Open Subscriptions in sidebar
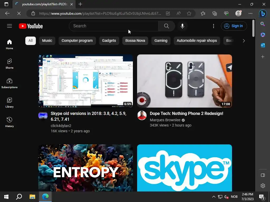The height and width of the screenshot is (202, 270). pyautogui.click(x=9, y=83)
